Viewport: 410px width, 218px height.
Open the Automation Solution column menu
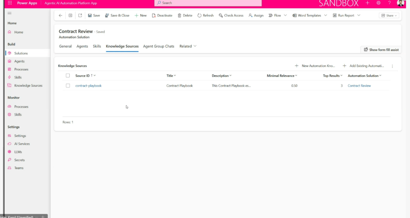coord(364,76)
